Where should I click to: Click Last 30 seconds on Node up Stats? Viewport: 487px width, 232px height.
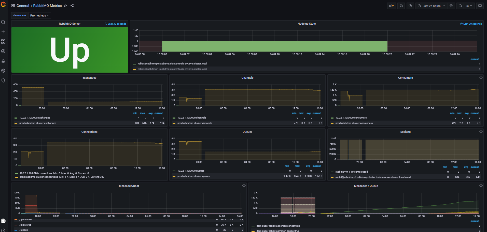point(471,24)
